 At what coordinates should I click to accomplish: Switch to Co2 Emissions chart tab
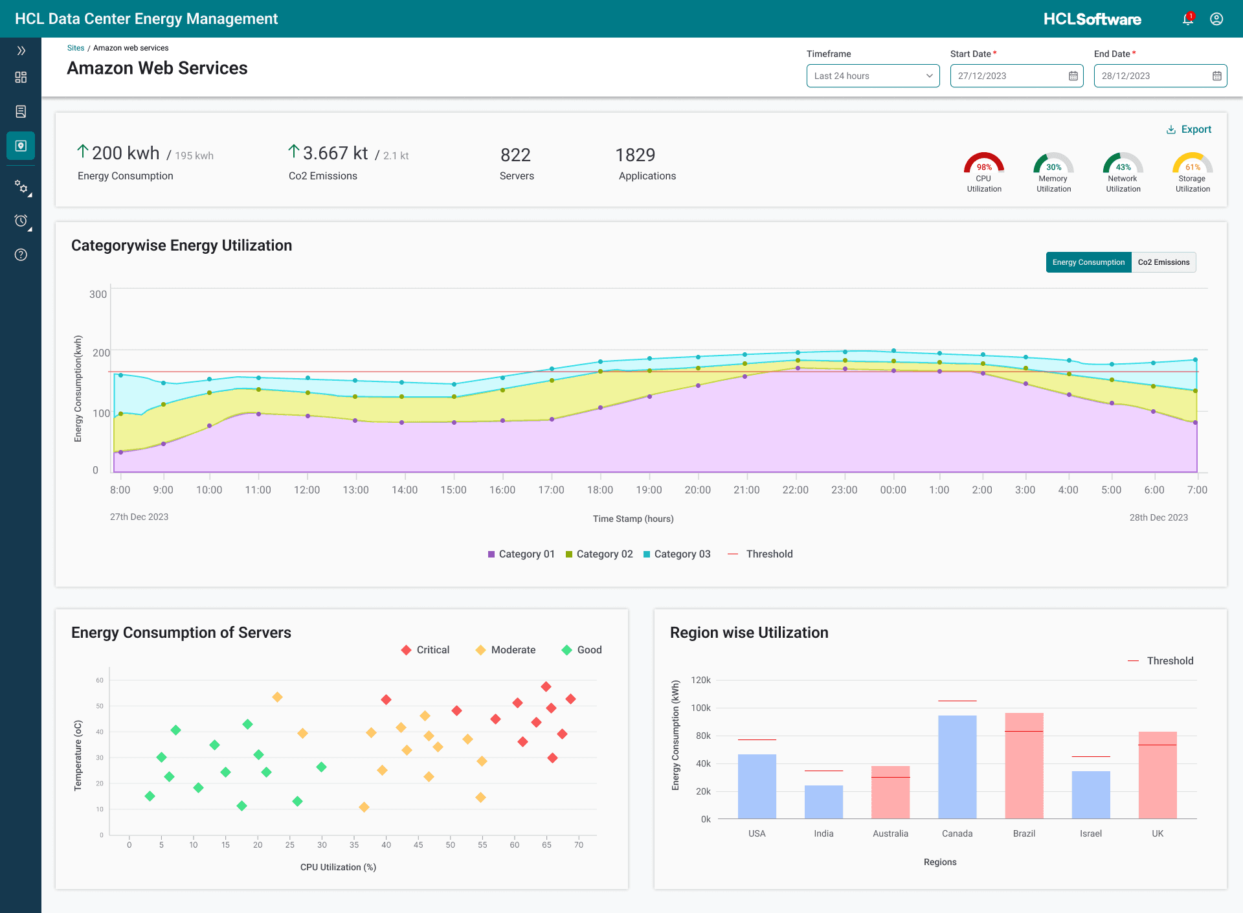click(1163, 262)
